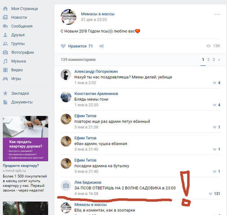The image size is (227, 215).
Task: Open Закладки in the sidebar
Action: pyautogui.click(x=20, y=93)
